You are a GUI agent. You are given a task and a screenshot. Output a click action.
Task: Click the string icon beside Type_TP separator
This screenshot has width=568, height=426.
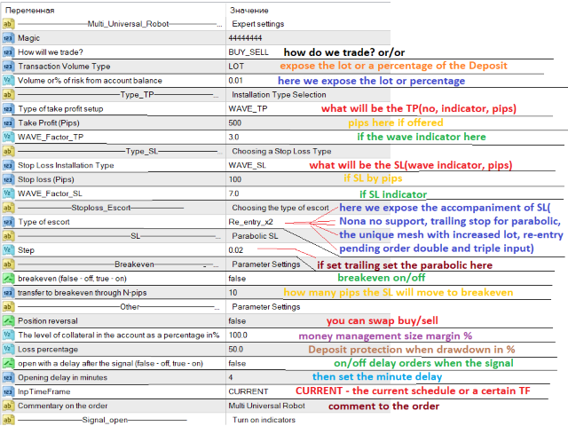[8, 95]
